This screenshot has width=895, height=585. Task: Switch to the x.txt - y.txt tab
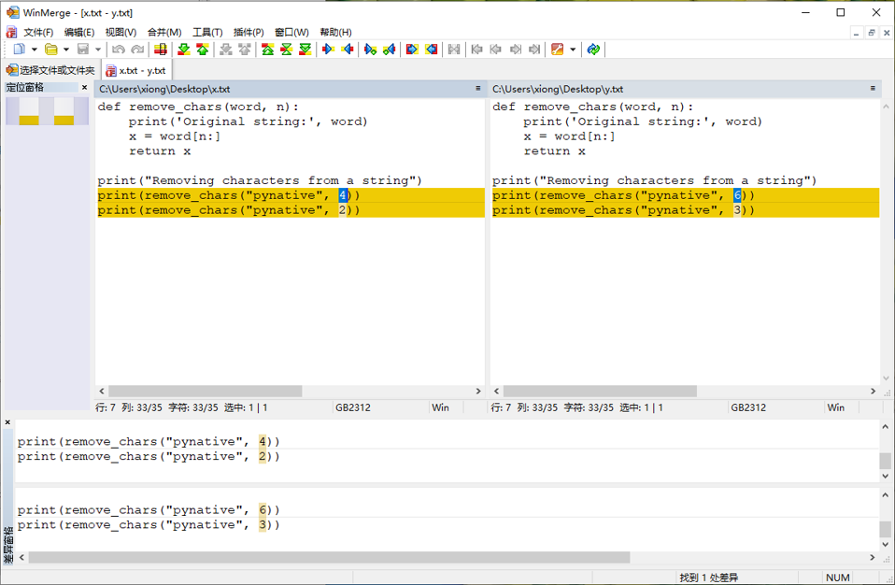pyautogui.click(x=135, y=70)
